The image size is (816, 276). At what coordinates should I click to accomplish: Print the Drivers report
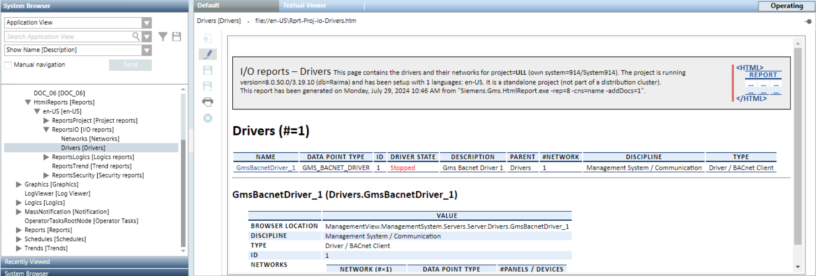[208, 102]
